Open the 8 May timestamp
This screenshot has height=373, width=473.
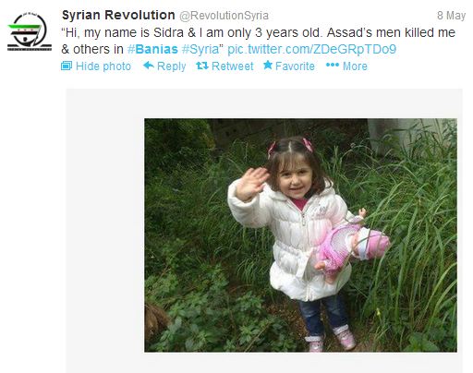click(x=451, y=16)
